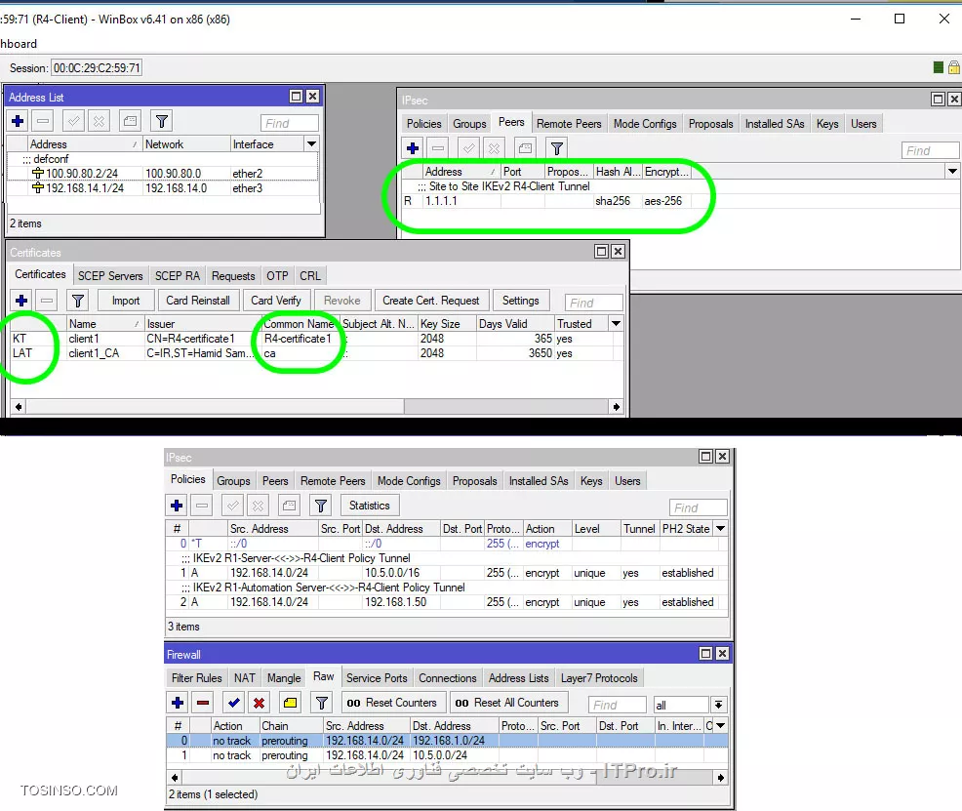Click green status square near session bar

click(x=938, y=67)
